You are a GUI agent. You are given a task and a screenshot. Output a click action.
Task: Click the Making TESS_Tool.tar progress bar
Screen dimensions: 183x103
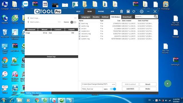click(x=38, y=93)
